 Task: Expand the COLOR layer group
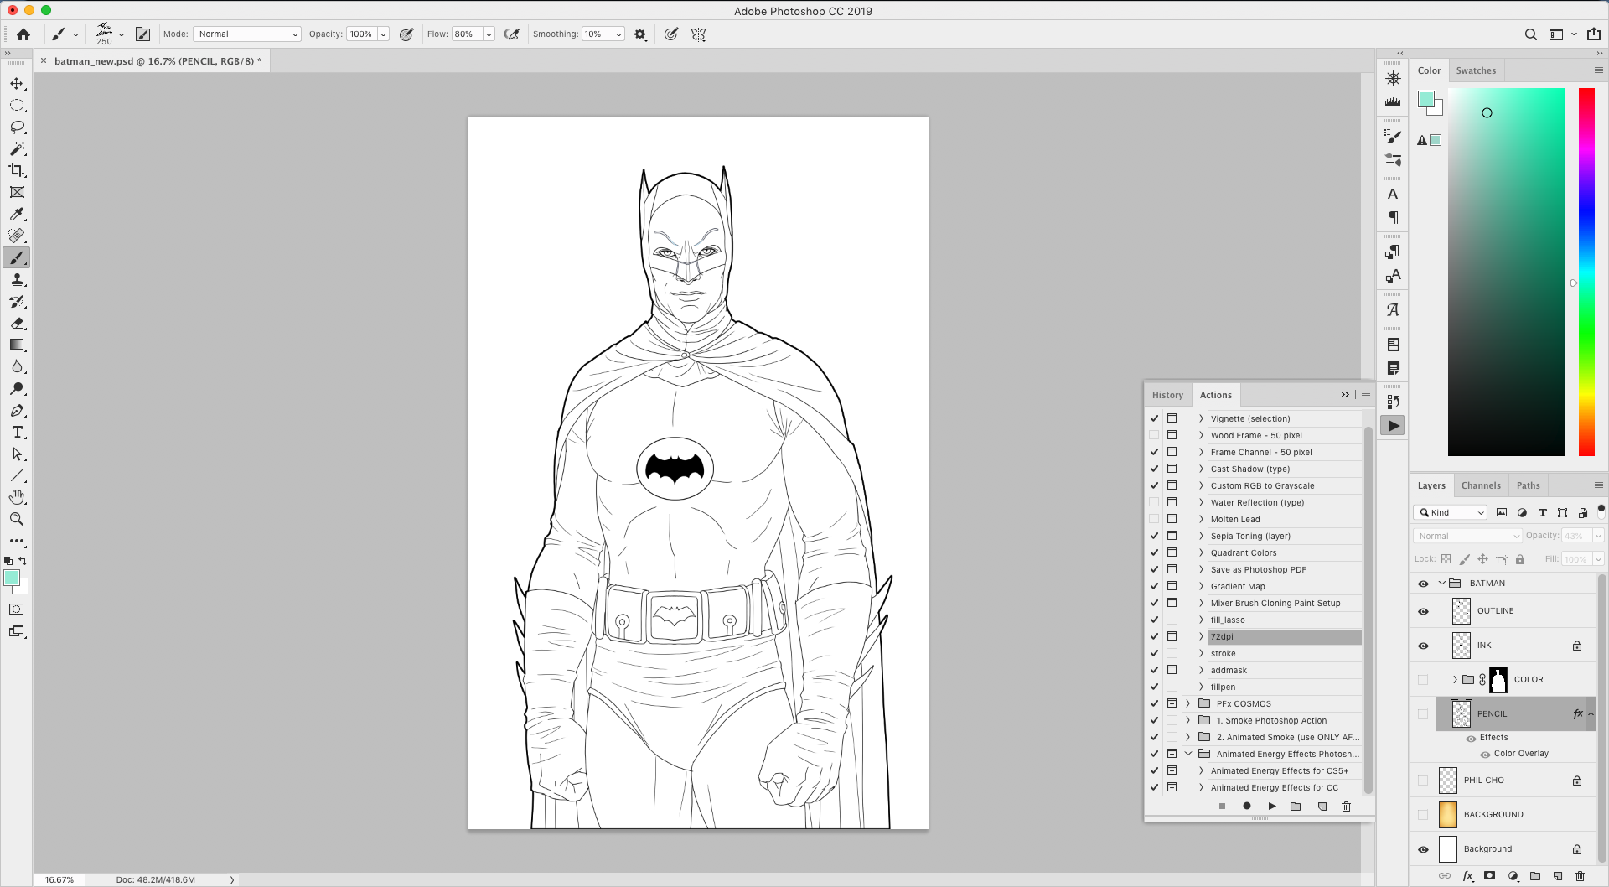pyautogui.click(x=1455, y=680)
